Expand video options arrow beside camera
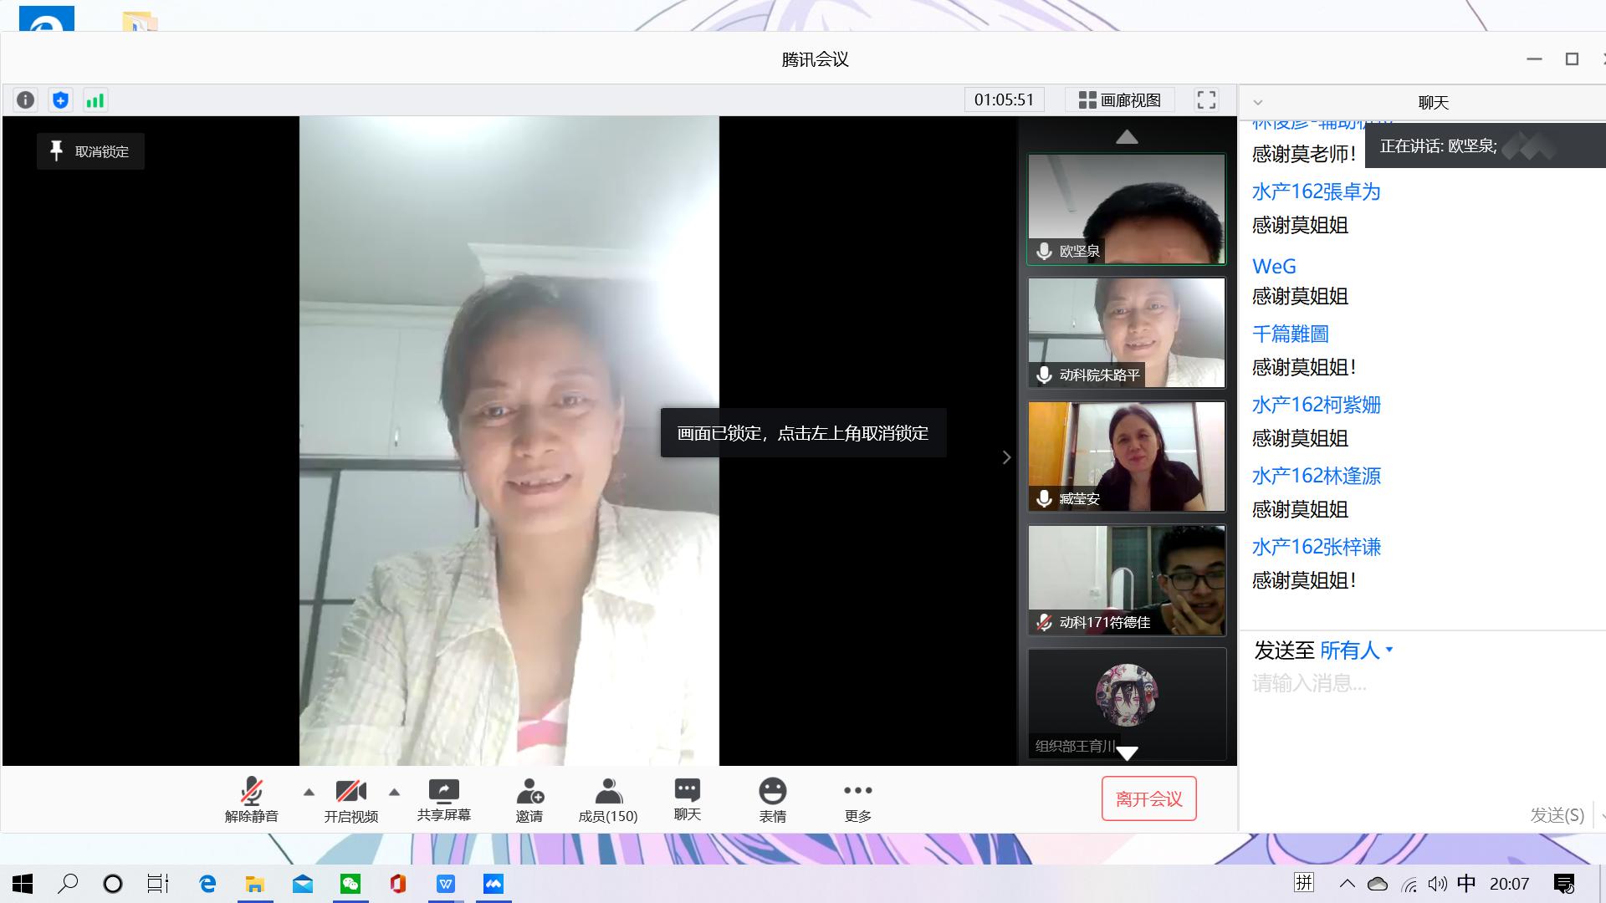This screenshot has width=1606, height=903. (x=394, y=792)
